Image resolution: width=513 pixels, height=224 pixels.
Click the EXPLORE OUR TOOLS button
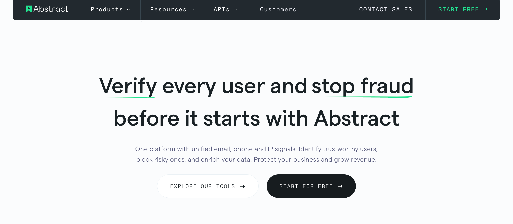pyautogui.click(x=208, y=186)
